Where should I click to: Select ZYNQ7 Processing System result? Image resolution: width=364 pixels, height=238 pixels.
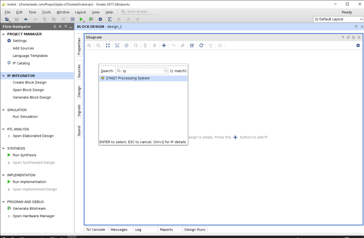[x=143, y=79]
